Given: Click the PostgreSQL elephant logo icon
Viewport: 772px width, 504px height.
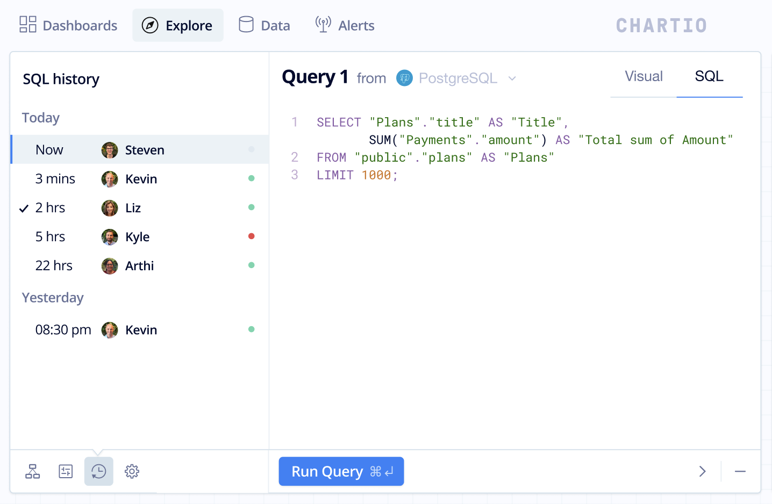Looking at the screenshot, I should point(404,78).
